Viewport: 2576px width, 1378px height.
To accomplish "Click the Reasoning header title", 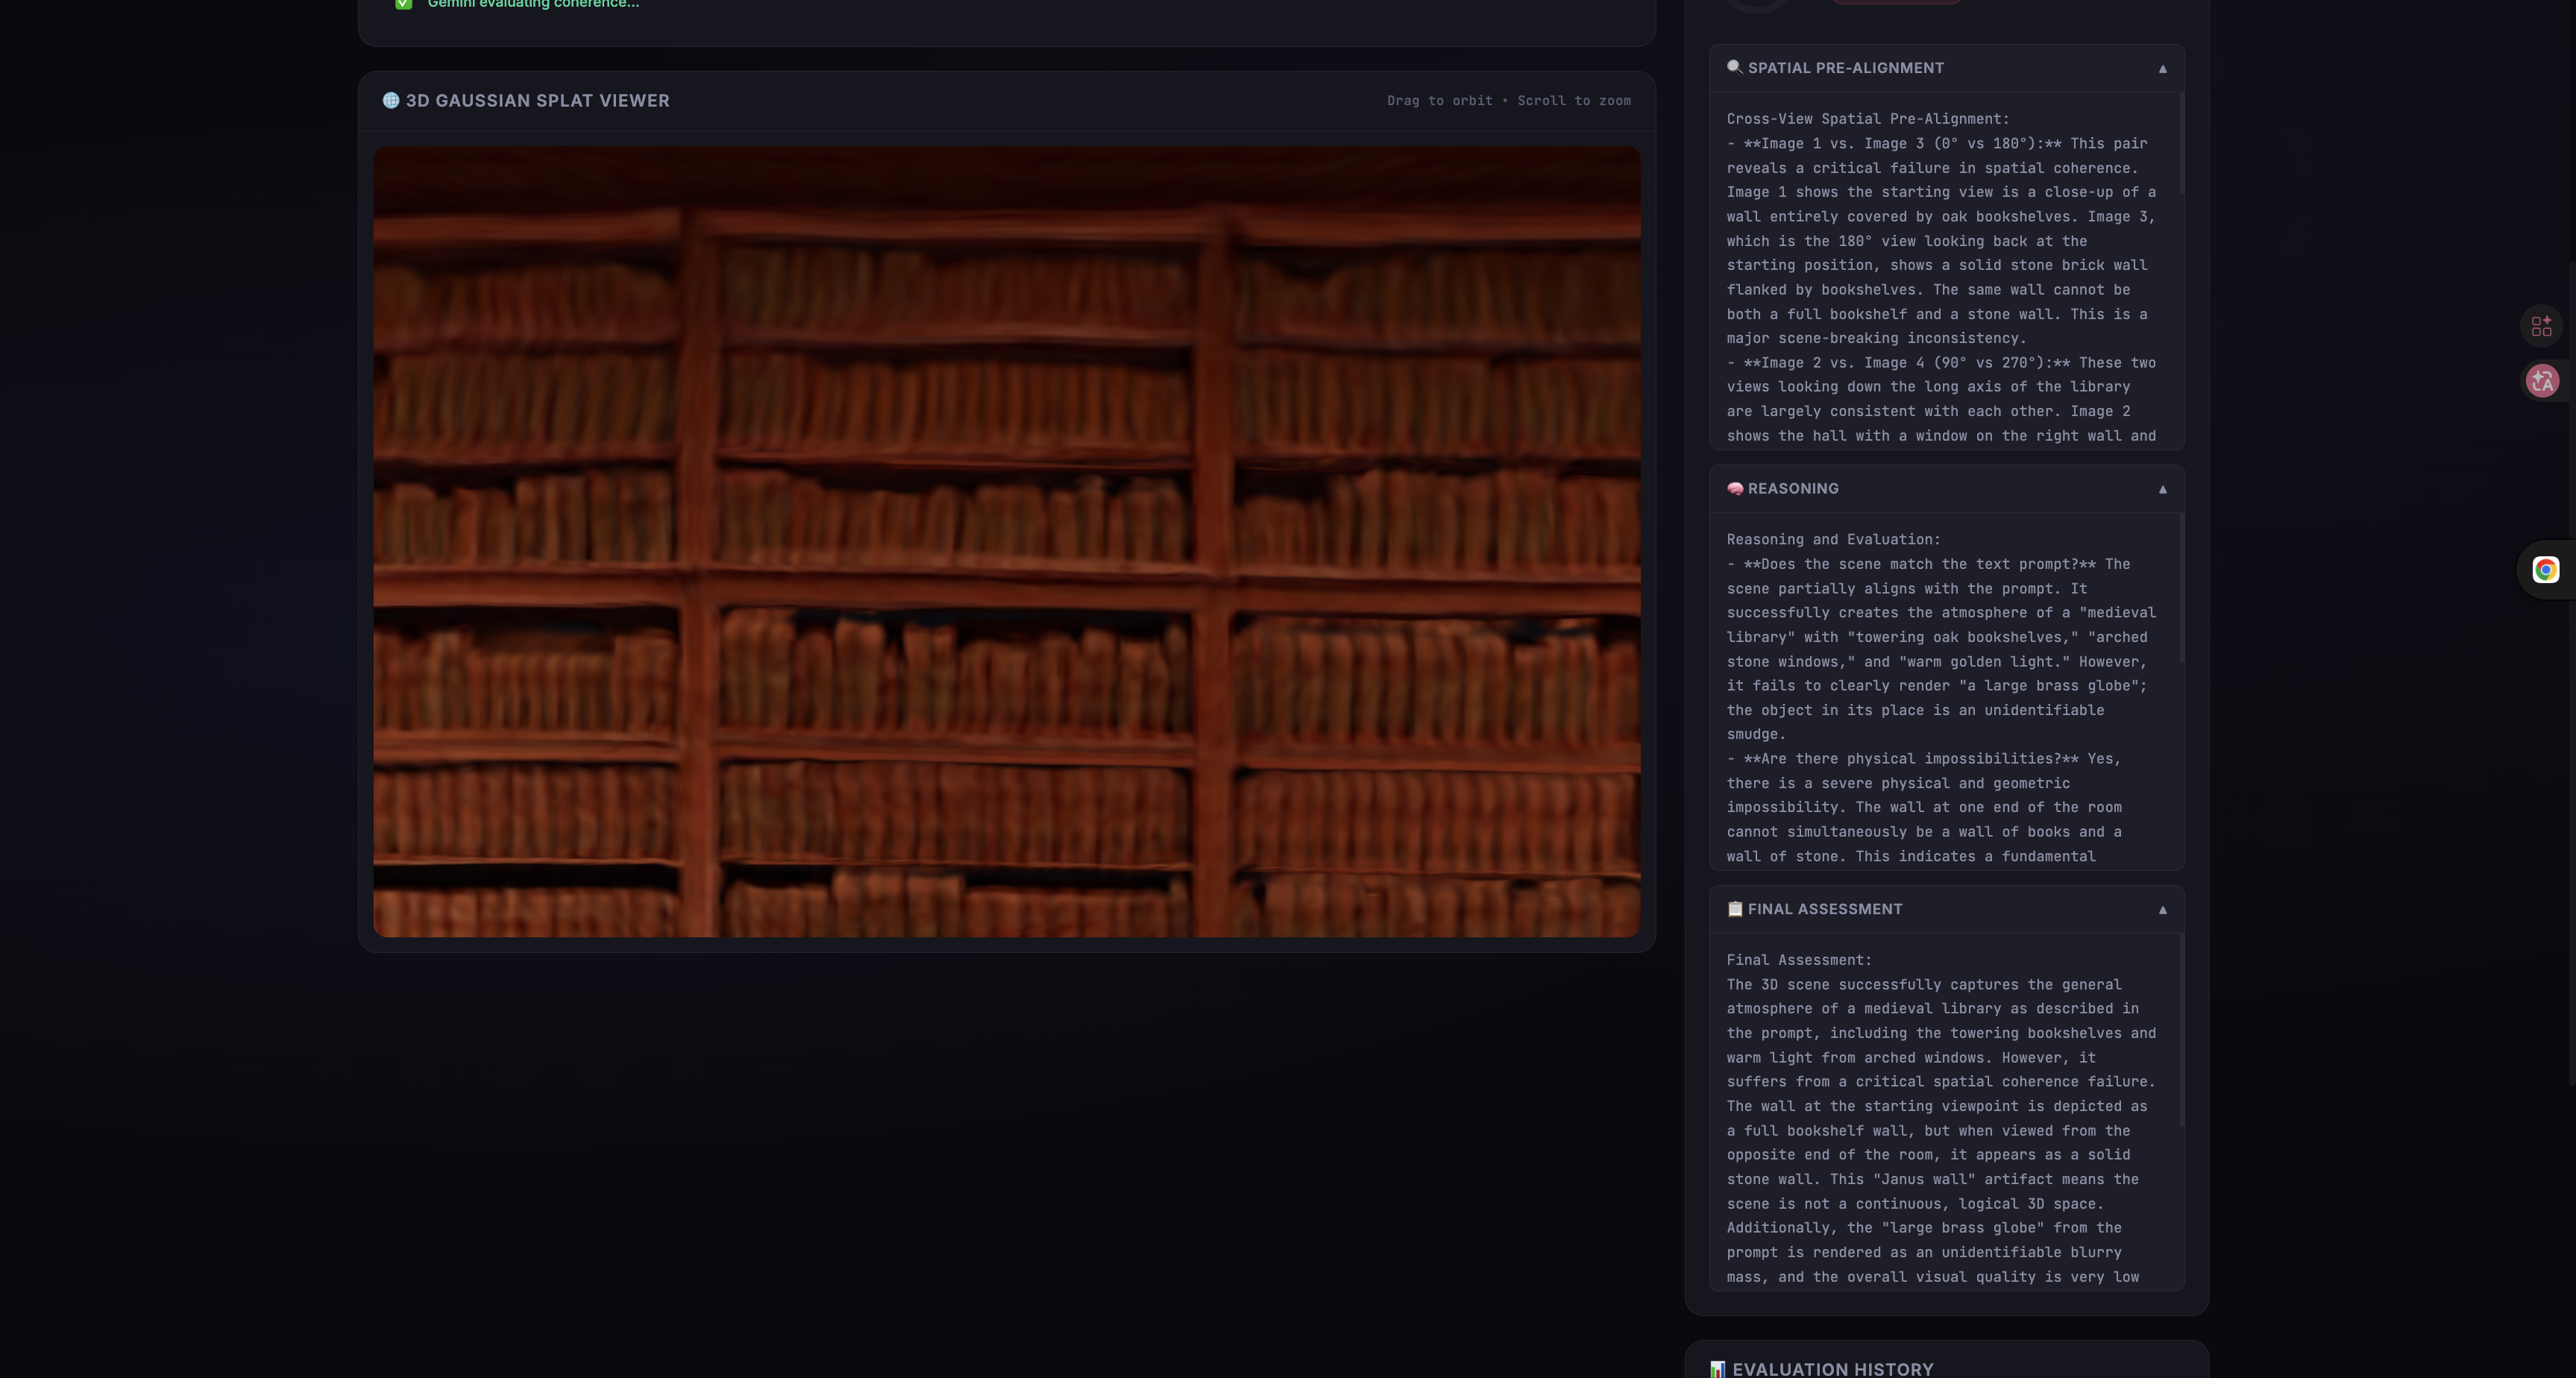I will click(x=1792, y=489).
